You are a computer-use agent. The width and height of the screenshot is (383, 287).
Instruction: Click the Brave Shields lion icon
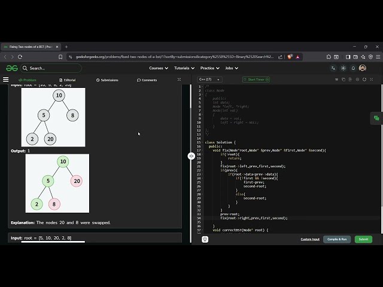290,57
